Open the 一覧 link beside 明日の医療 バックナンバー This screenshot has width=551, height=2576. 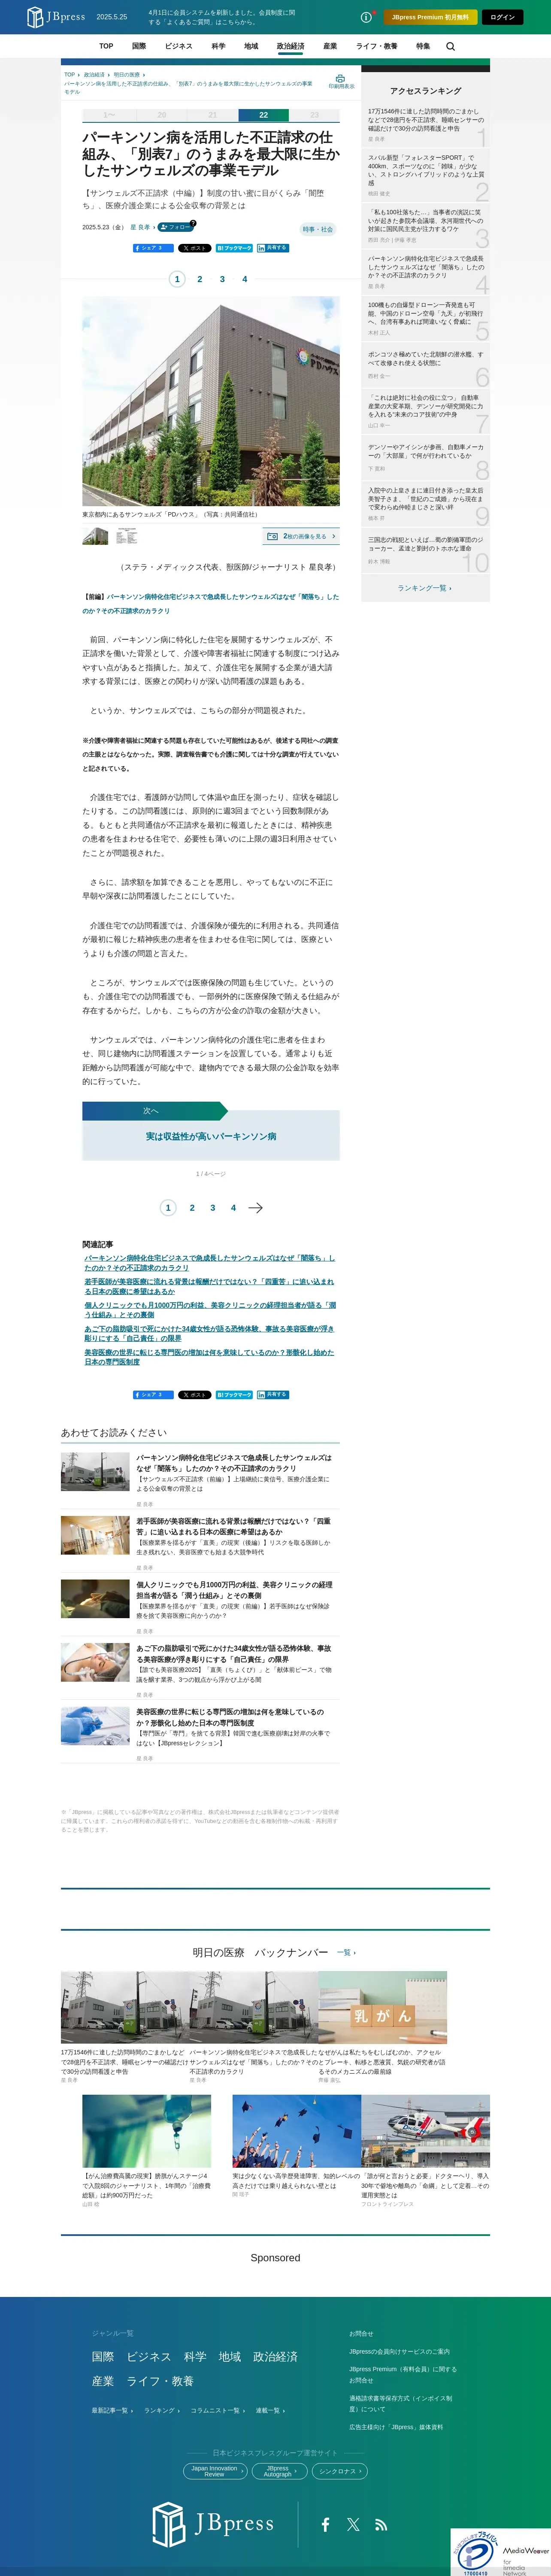(346, 1952)
